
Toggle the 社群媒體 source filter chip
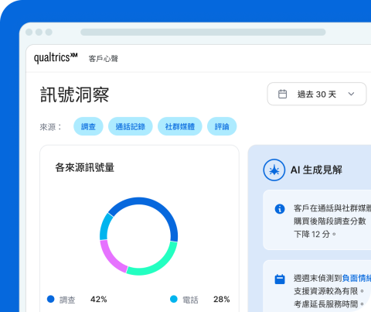[180, 126]
